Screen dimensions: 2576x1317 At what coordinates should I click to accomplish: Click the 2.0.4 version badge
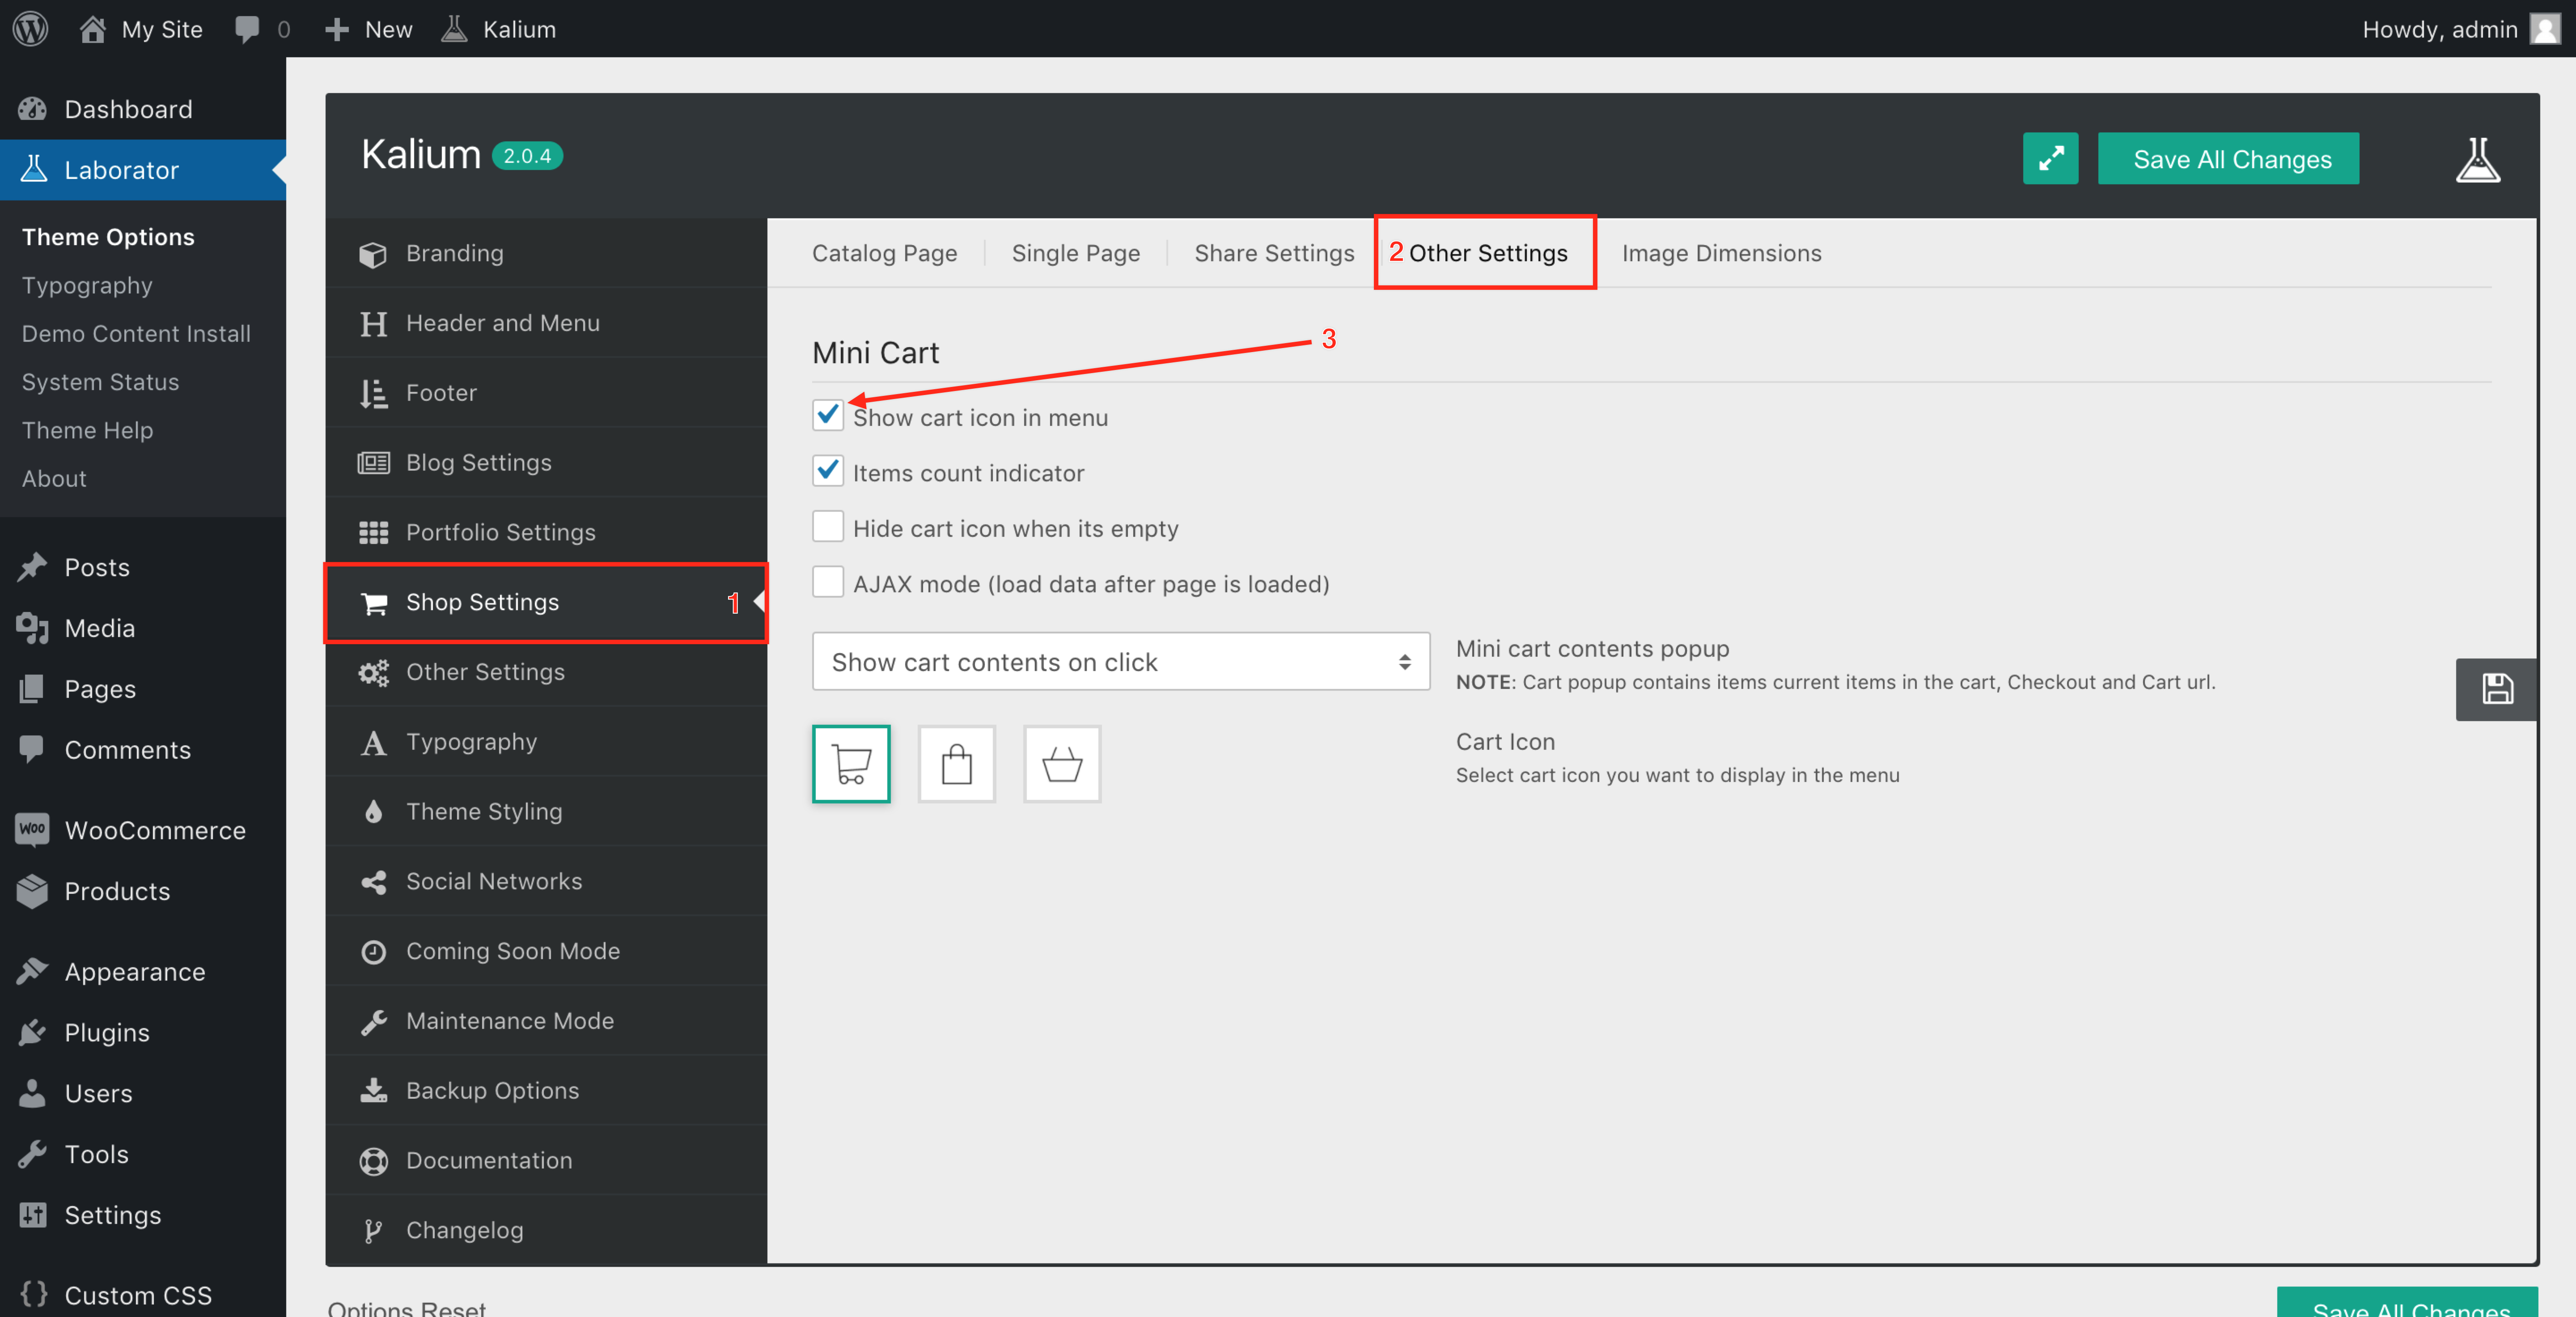click(x=527, y=156)
